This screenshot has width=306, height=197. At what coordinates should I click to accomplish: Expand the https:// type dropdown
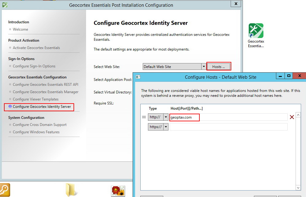166,127
